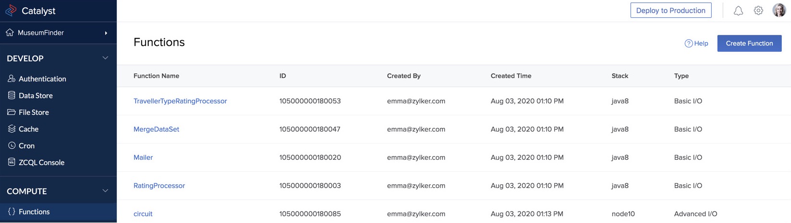Open the Data Store menu item
791x223 pixels.
click(36, 95)
